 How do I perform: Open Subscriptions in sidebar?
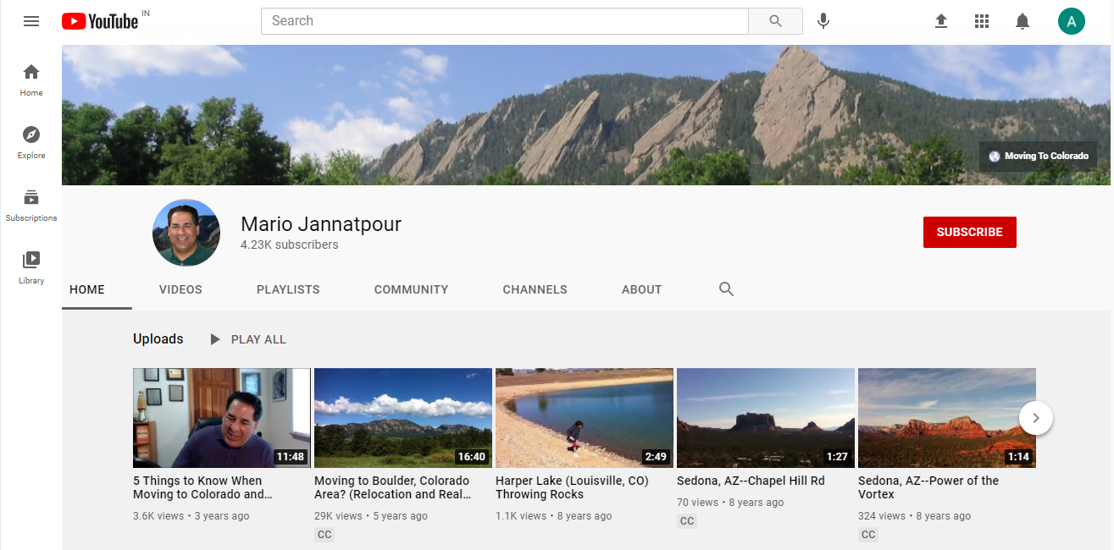pos(31,205)
